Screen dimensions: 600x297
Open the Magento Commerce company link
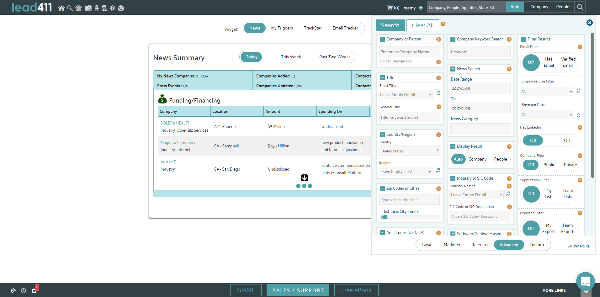point(178,143)
